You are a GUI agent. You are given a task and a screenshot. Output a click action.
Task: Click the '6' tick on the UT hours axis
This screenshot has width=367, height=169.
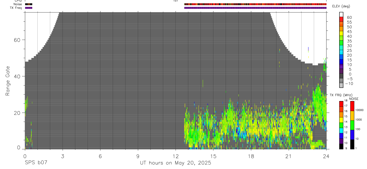coord(100,156)
